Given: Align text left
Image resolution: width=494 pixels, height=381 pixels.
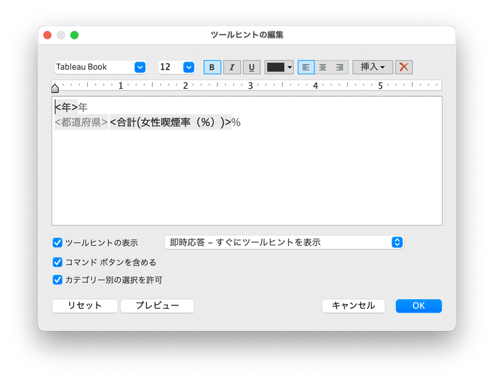Looking at the screenshot, I should click(x=306, y=67).
